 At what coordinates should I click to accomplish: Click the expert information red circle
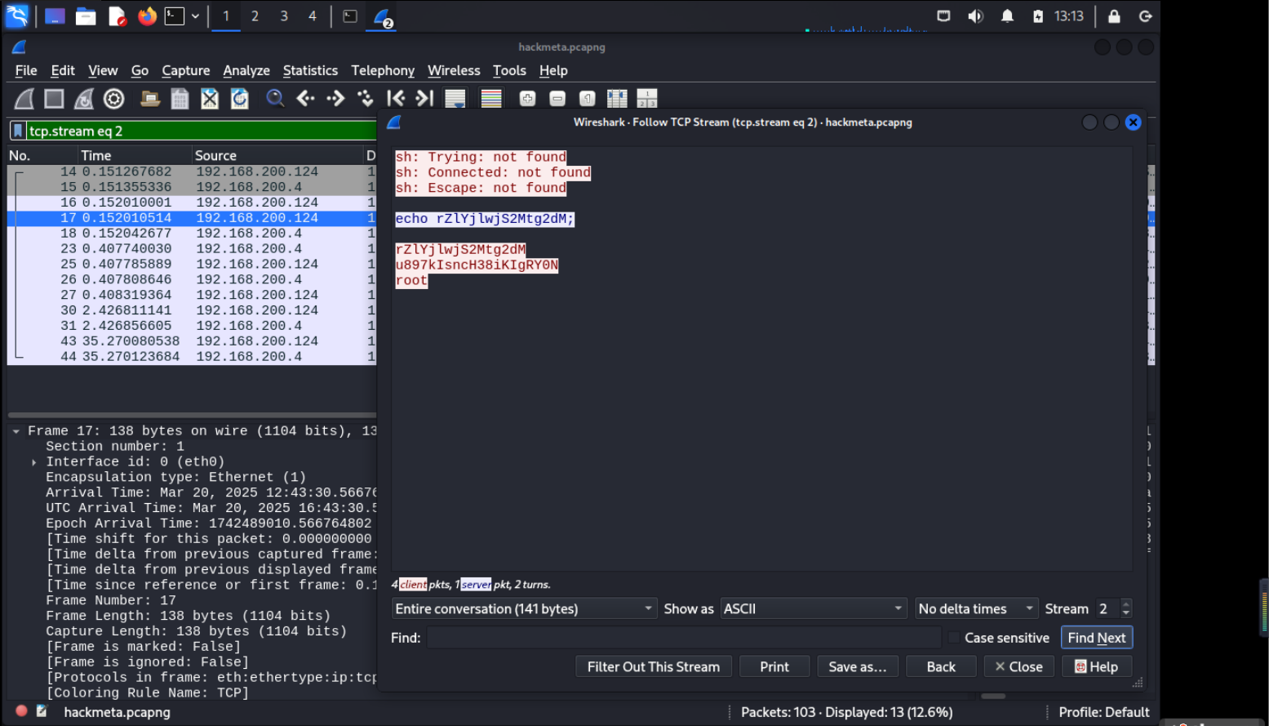(x=21, y=711)
